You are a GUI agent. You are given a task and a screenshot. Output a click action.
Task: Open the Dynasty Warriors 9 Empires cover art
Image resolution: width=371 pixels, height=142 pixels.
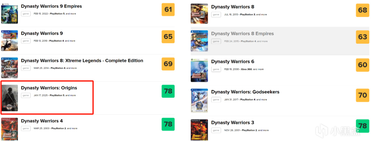coord(10,14)
